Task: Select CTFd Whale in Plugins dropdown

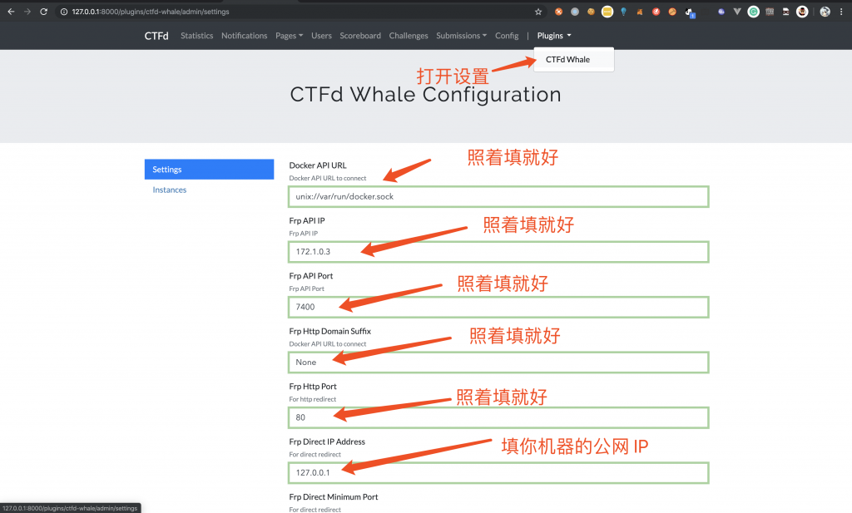Action: [x=574, y=60]
